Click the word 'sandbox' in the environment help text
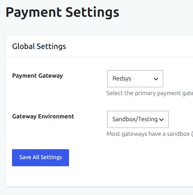The width and height of the screenshot is (193, 195). coord(178,134)
